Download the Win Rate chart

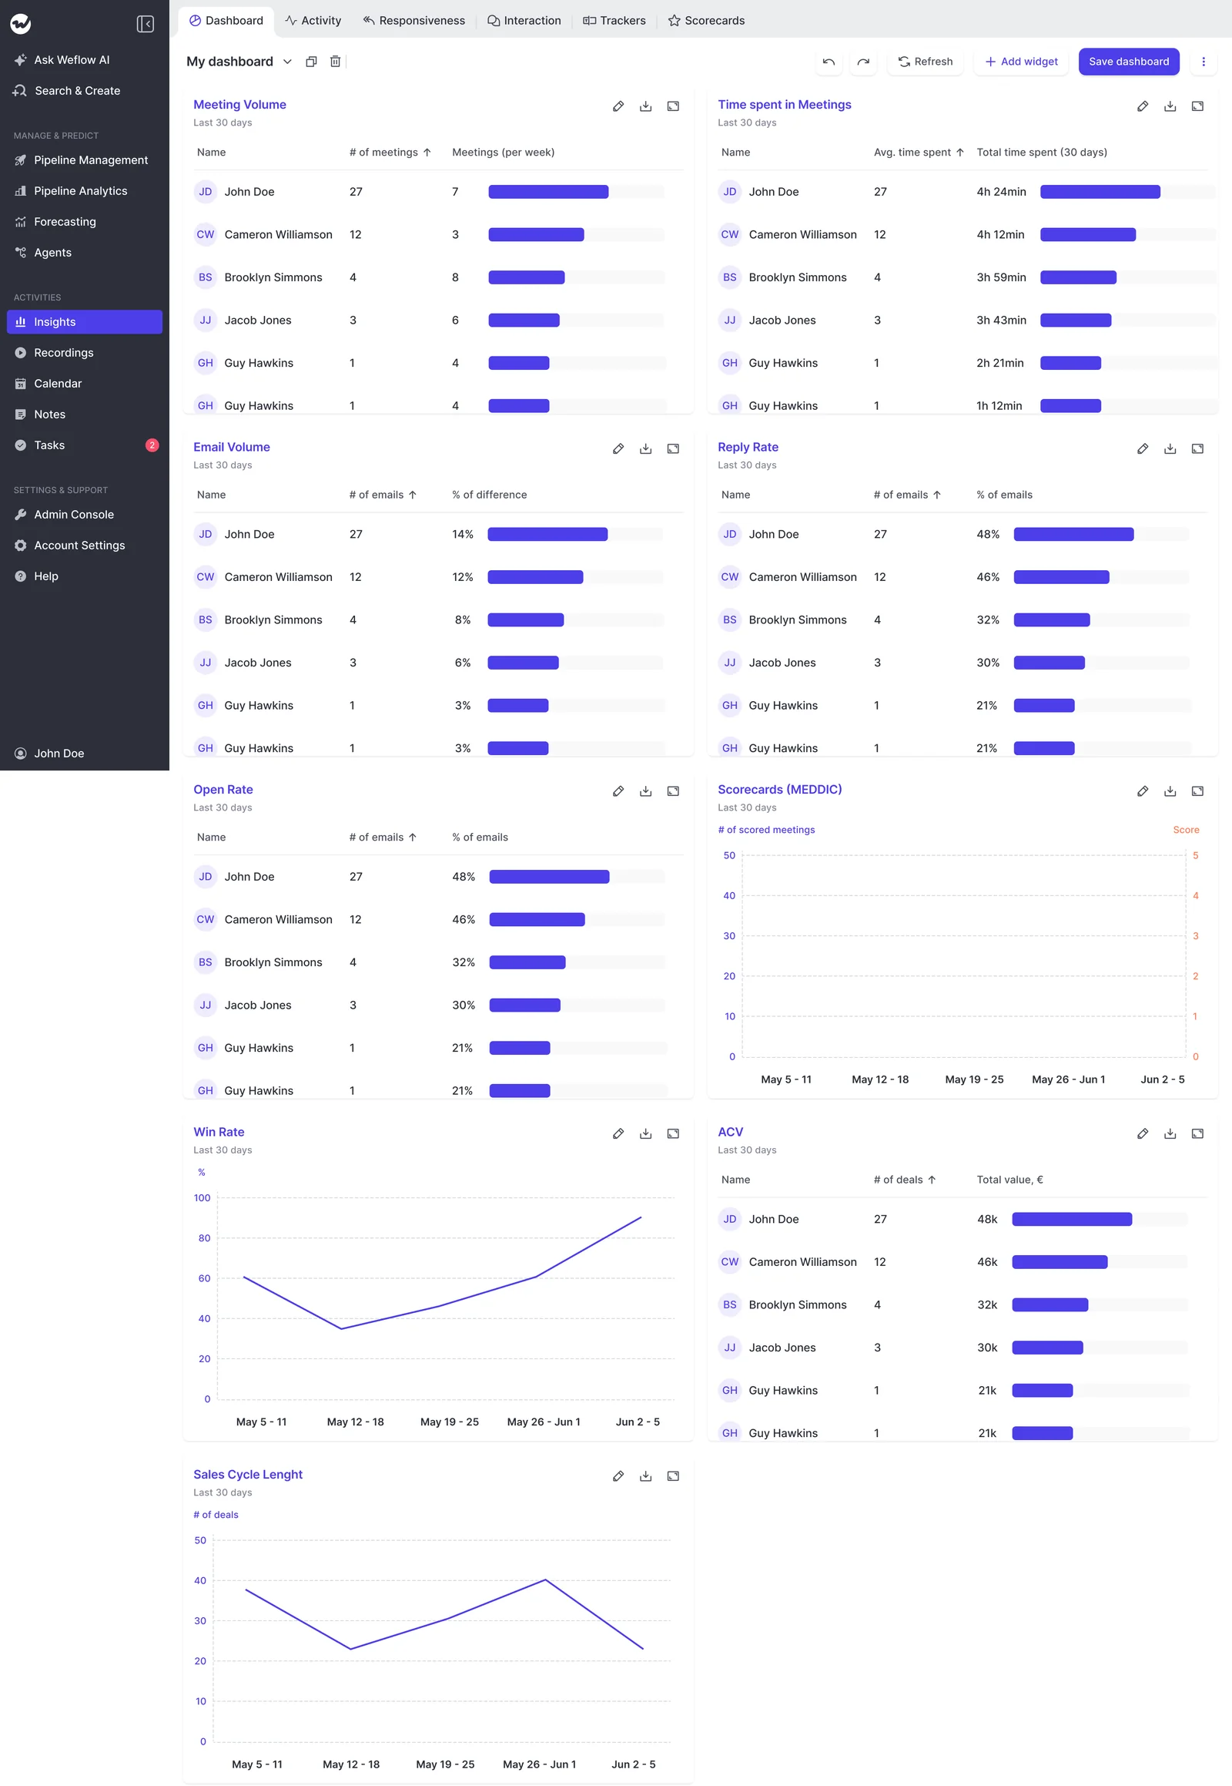coord(645,1133)
